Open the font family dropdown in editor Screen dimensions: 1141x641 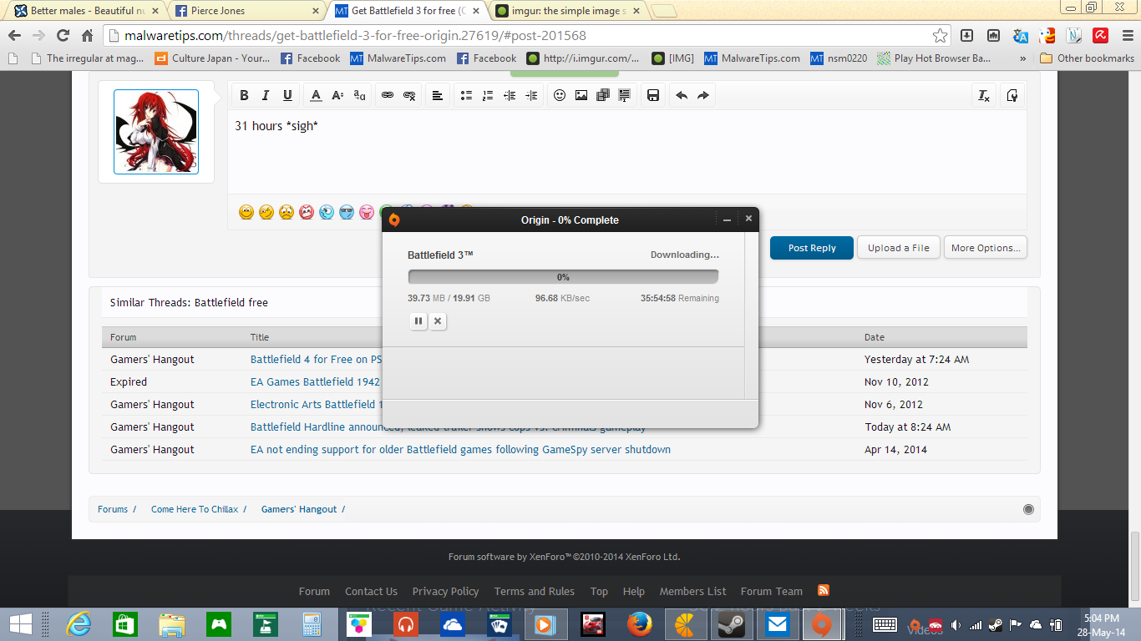pyautogui.click(x=359, y=95)
